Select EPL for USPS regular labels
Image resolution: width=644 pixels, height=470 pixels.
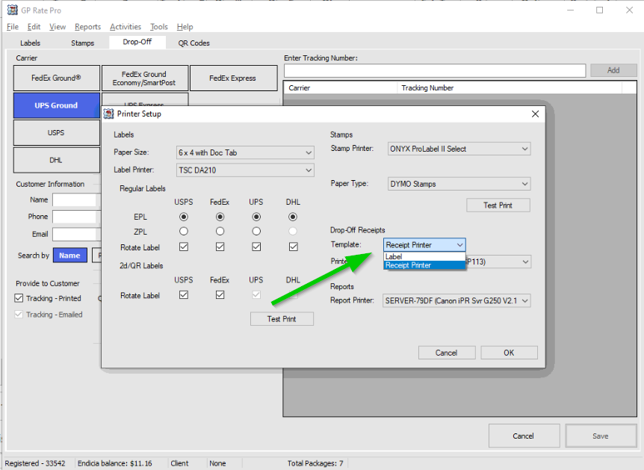(184, 217)
